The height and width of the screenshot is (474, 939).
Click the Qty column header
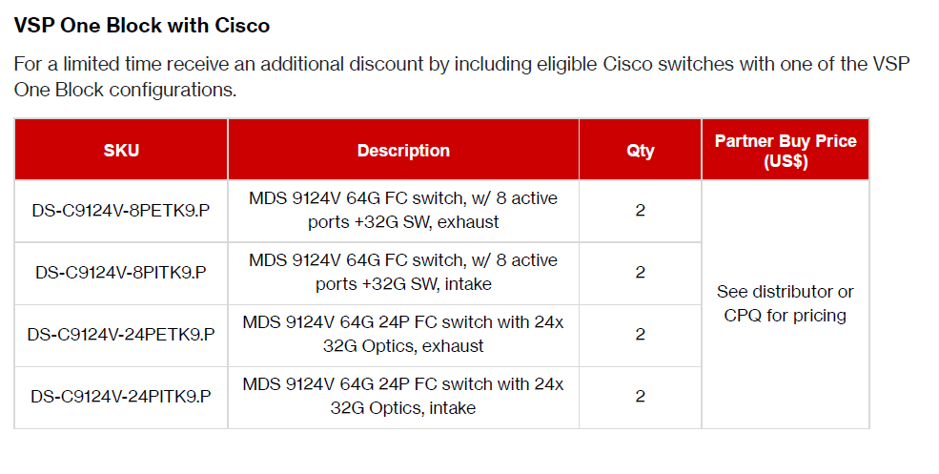point(640,151)
